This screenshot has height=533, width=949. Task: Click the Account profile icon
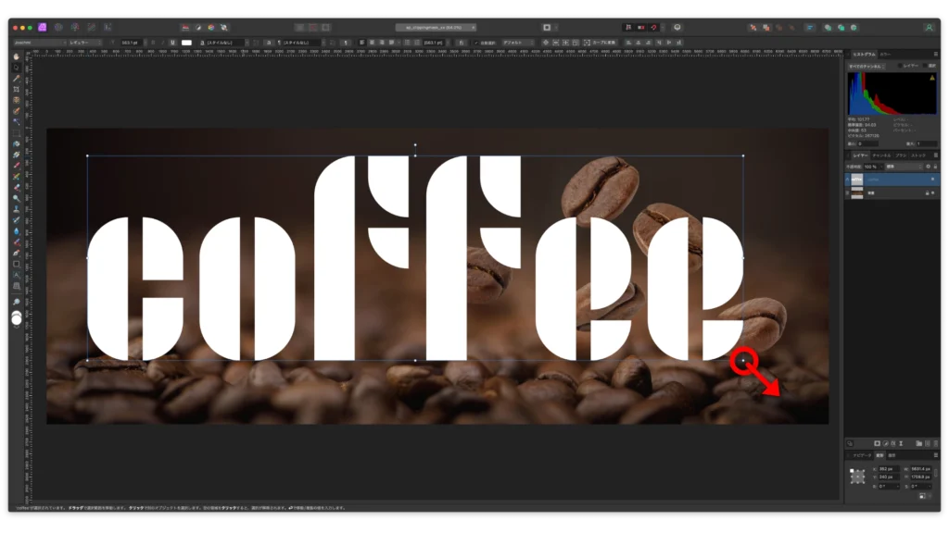pyautogui.click(x=929, y=28)
